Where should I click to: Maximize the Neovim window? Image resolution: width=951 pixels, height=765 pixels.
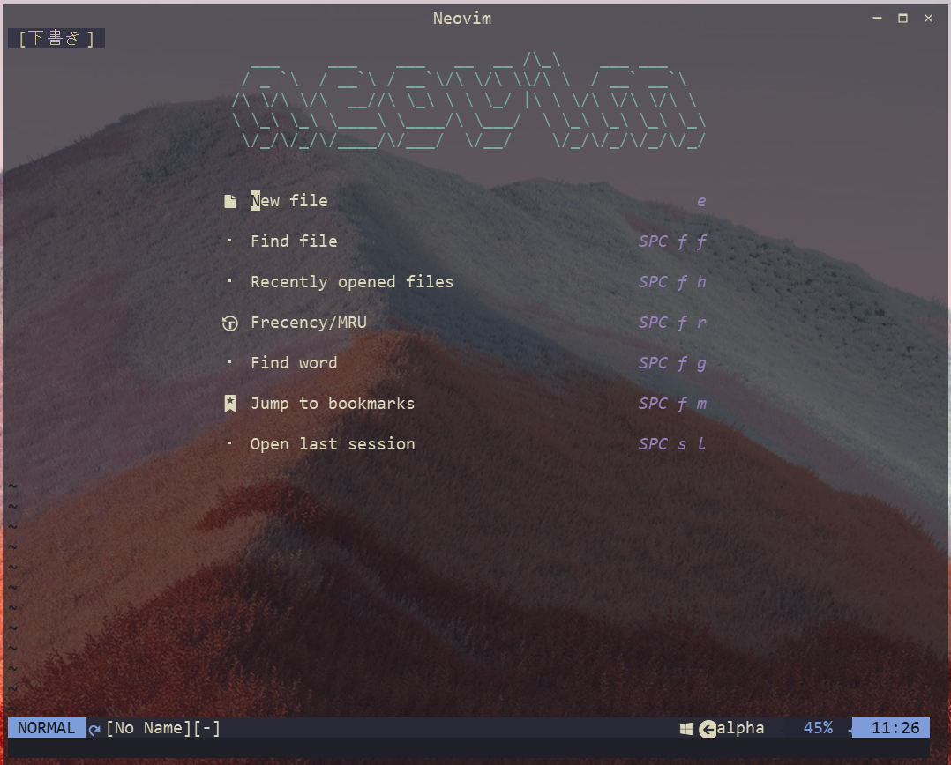[x=902, y=19]
